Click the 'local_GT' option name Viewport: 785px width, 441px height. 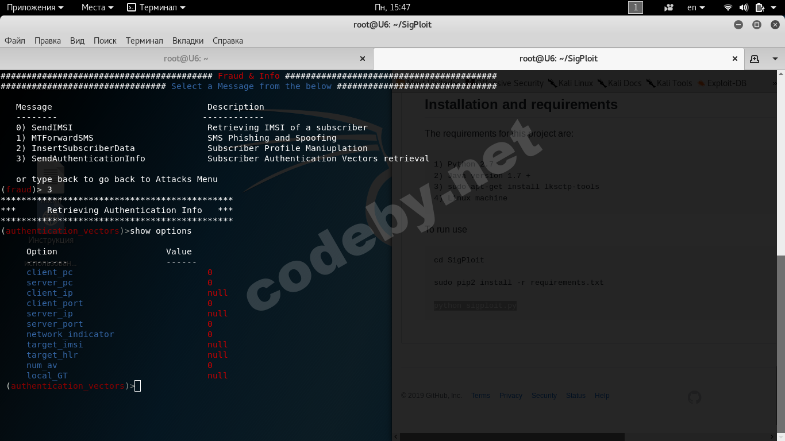[x=47, y=376]
